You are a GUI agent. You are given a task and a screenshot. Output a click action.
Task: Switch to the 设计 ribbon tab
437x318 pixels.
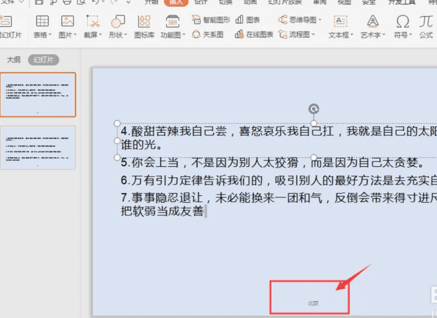201,3
